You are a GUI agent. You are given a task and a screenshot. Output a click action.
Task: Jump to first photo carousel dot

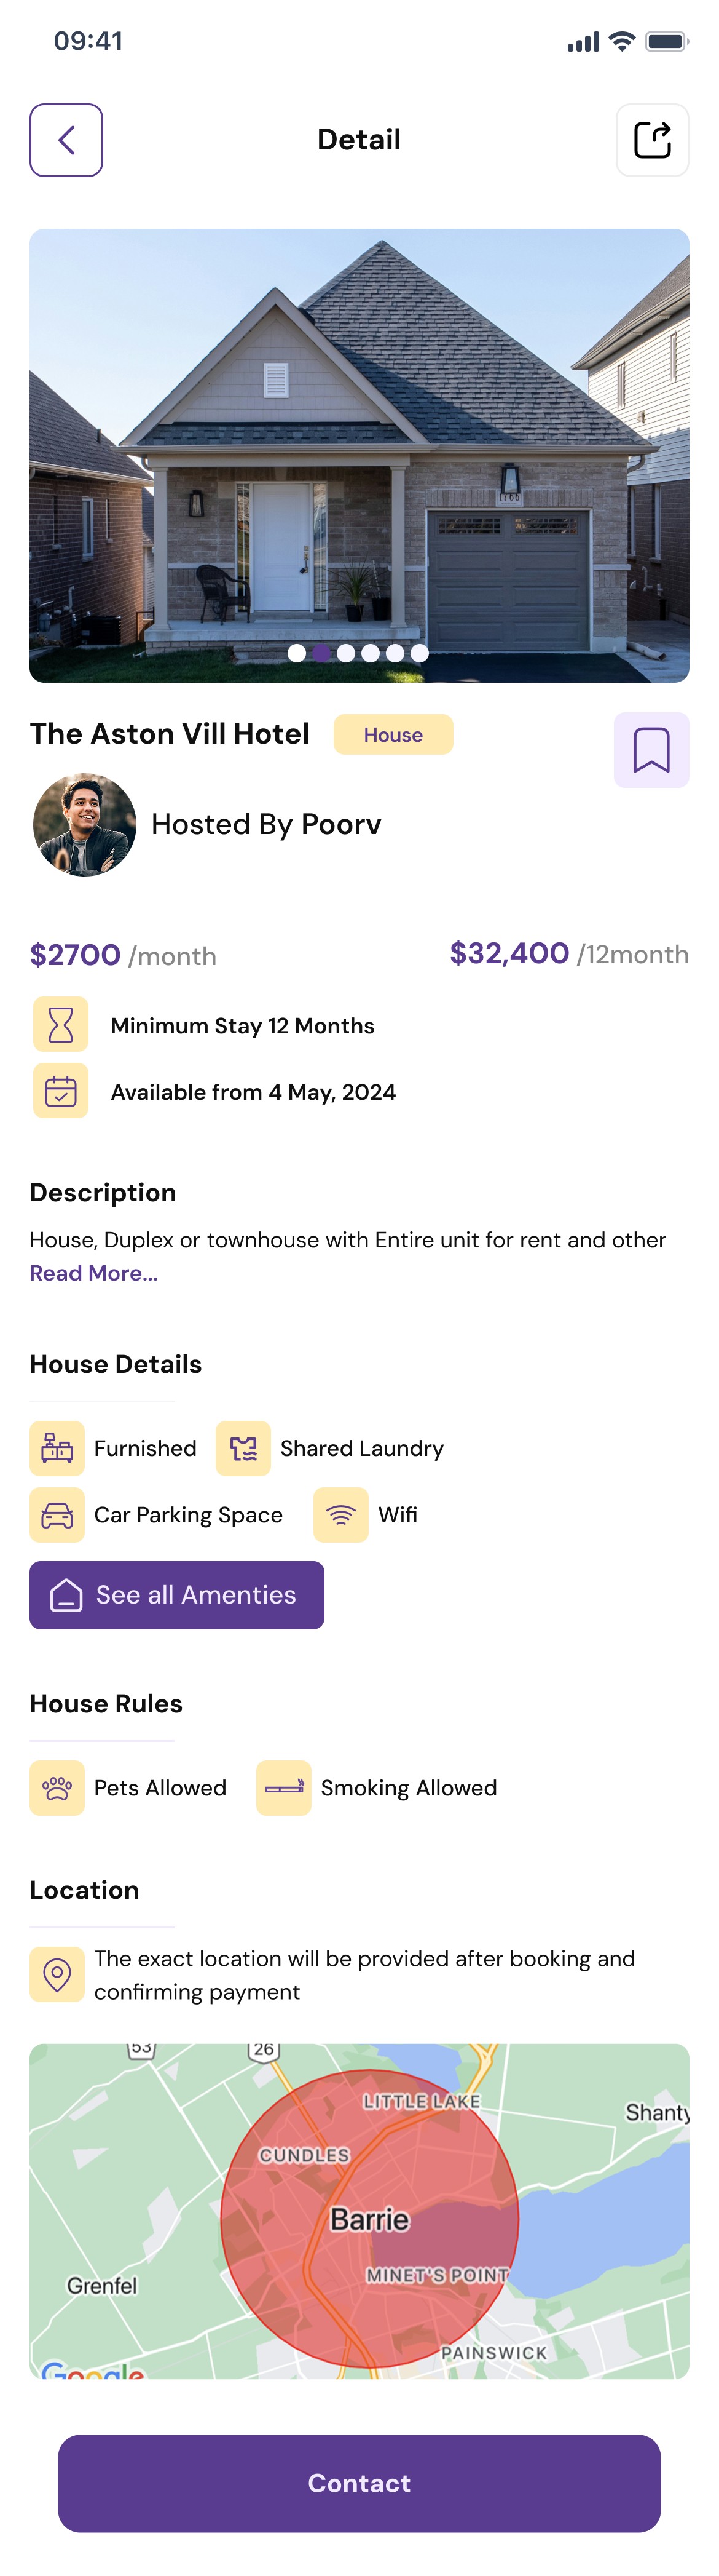(297, 653)
